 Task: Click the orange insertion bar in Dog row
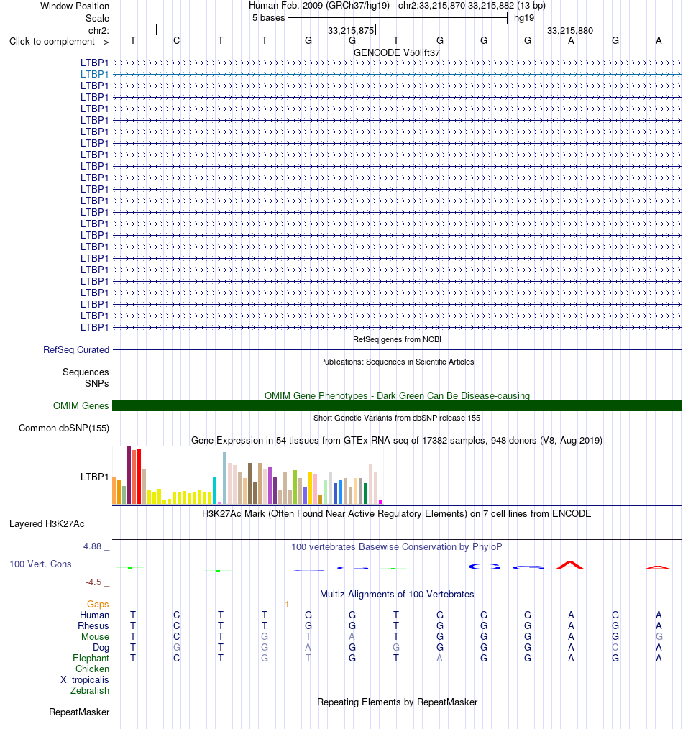288,647
